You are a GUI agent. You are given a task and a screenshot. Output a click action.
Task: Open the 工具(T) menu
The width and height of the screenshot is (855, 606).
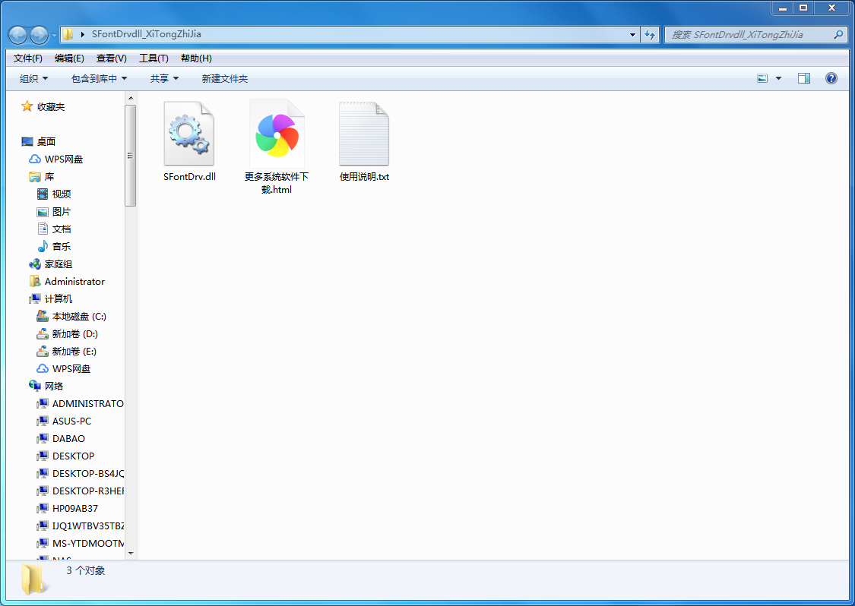(154, 58)
